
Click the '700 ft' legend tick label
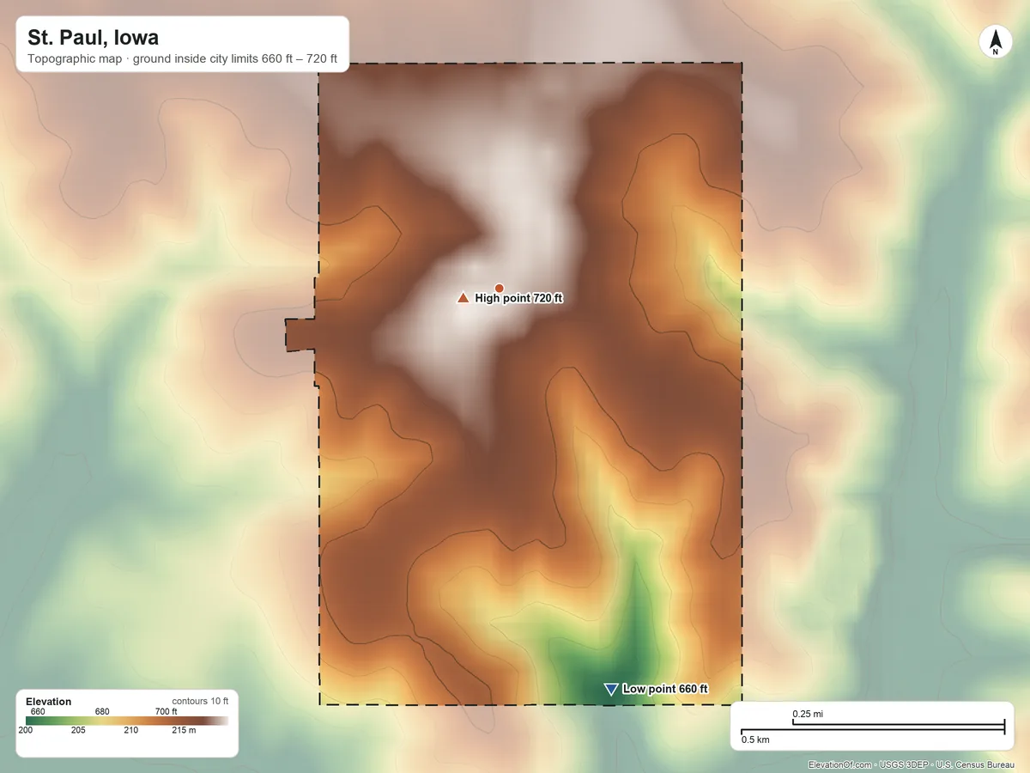167,711
